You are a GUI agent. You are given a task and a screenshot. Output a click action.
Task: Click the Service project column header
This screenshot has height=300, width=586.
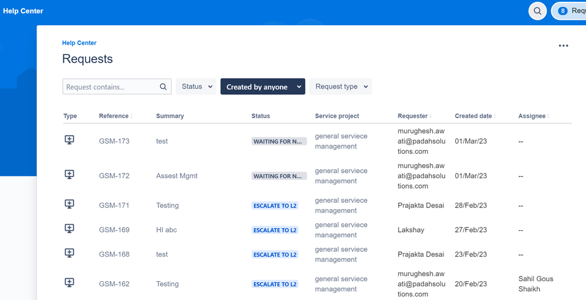[x=337, y=116]
